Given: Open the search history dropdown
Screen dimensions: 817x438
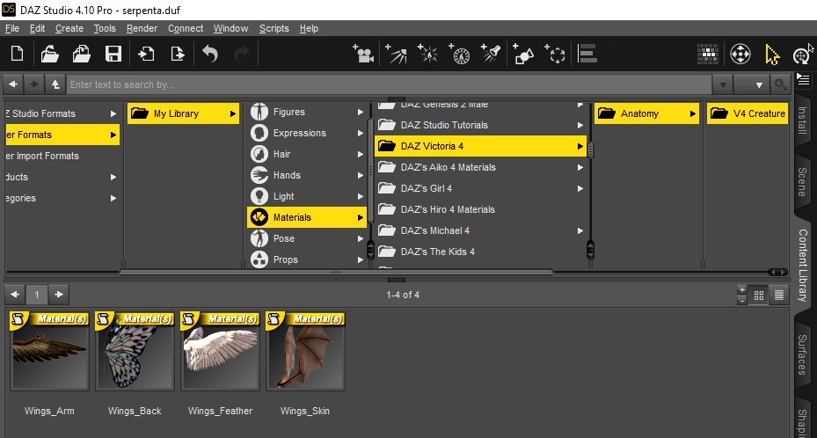Looking at the screenshot, I should pos(723,84).
